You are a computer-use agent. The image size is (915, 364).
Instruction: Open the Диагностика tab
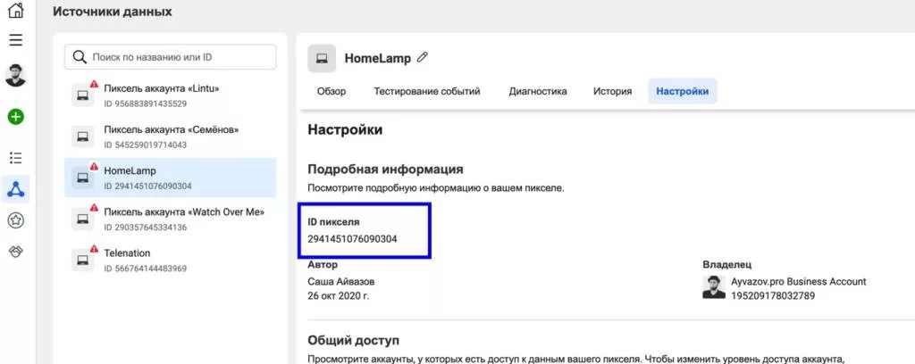tap(538, 91)
